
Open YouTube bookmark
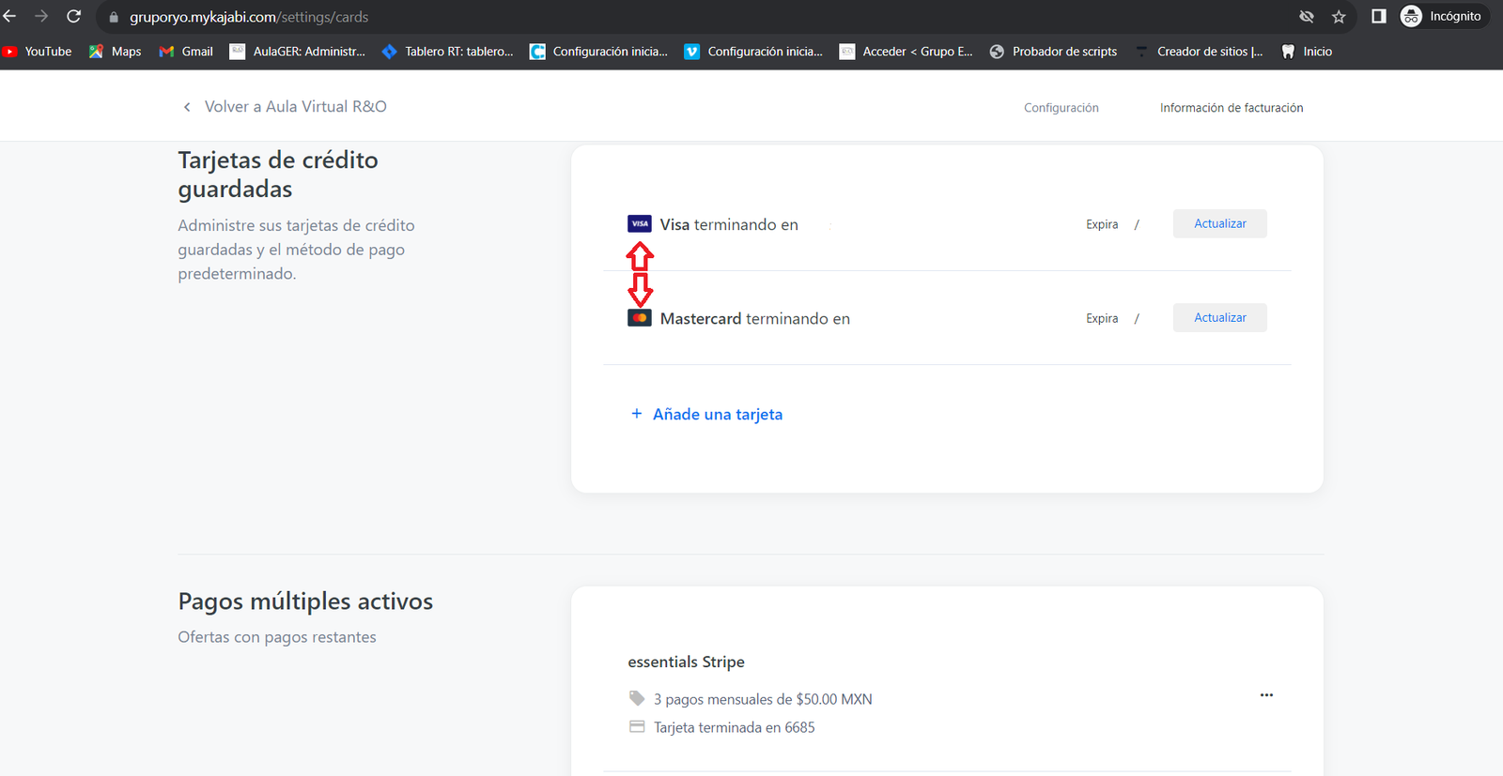[38, 52]
